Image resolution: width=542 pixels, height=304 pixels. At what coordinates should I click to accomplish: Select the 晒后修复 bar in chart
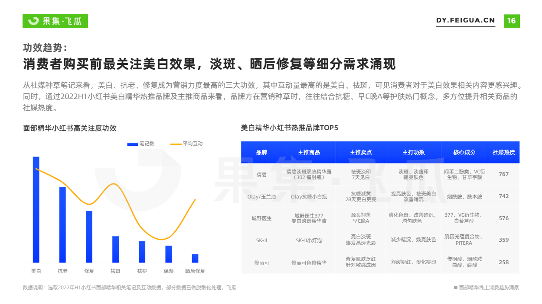click(195, 259)
